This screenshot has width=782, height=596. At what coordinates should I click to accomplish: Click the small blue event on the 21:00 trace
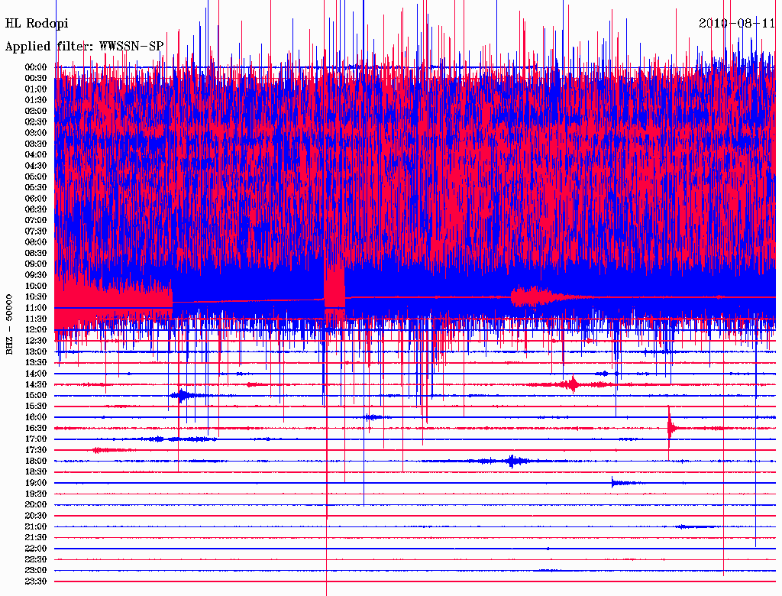(691, 526)
